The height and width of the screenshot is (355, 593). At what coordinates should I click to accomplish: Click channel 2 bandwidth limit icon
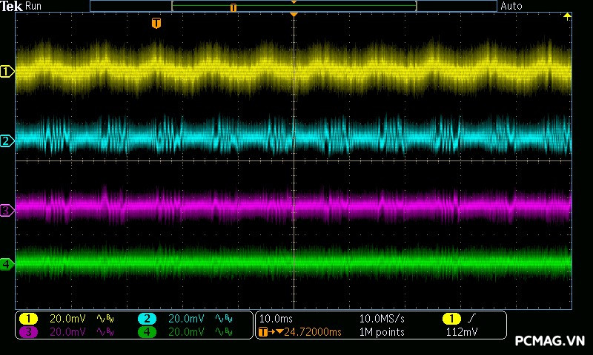(x=223, y=318)
